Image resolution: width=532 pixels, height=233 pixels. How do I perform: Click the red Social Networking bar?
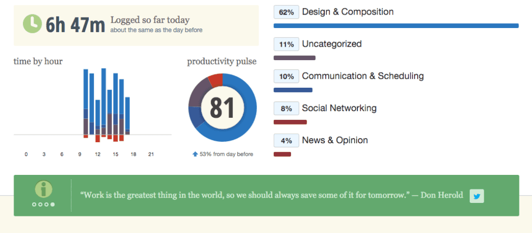290,122
